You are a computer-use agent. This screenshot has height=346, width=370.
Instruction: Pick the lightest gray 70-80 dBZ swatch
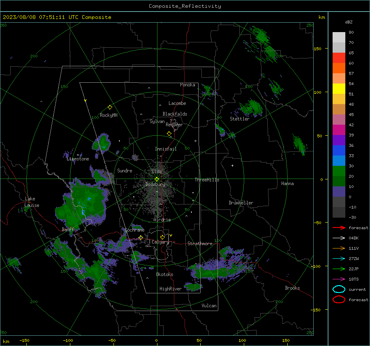(x=339, y=37)
